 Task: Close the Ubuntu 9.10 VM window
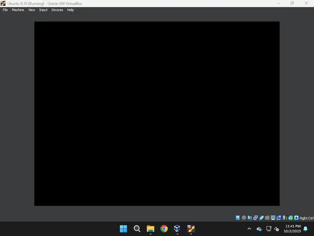[x=306, y=3]
